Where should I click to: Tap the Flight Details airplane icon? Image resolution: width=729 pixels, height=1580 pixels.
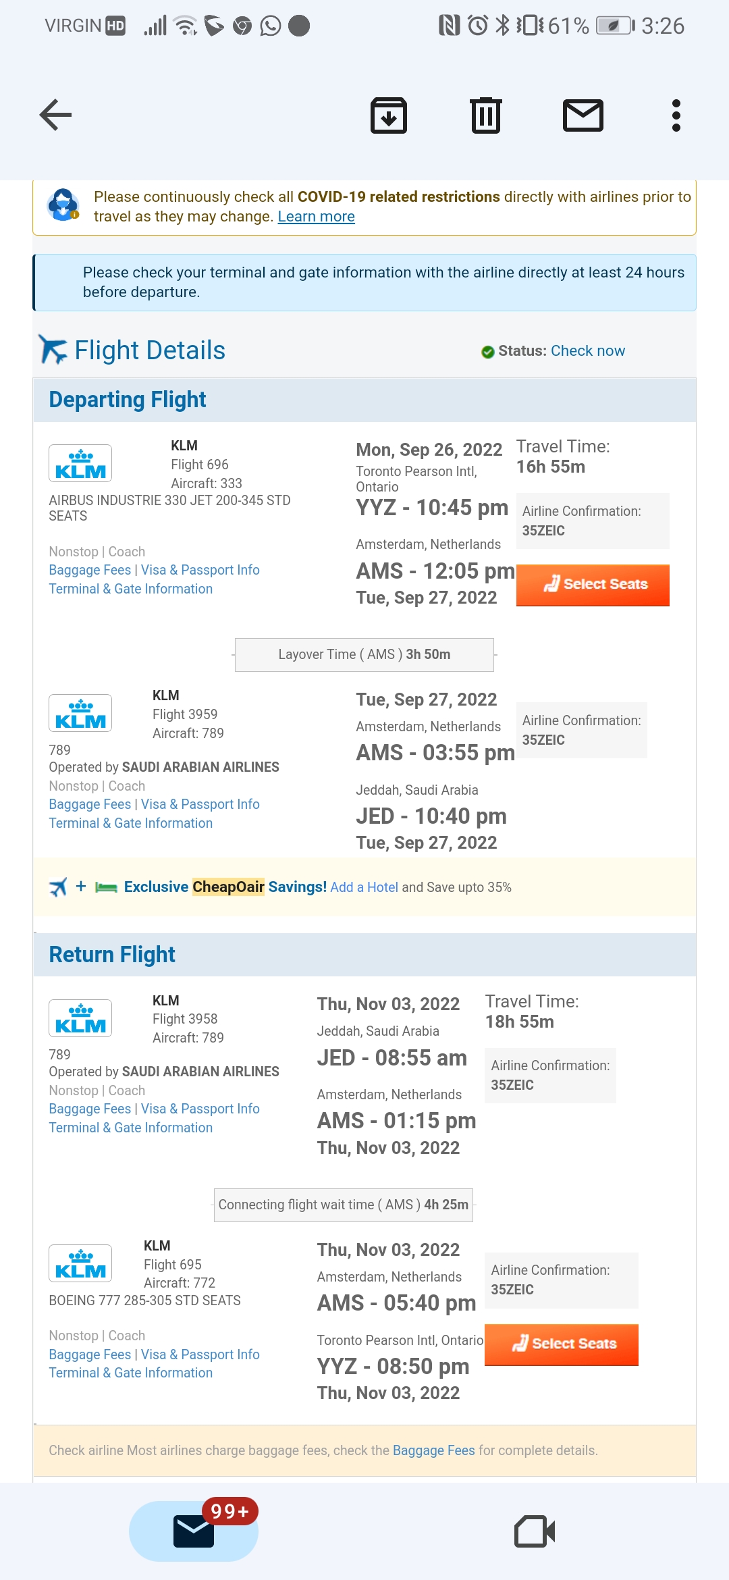[x=53, y=350]
